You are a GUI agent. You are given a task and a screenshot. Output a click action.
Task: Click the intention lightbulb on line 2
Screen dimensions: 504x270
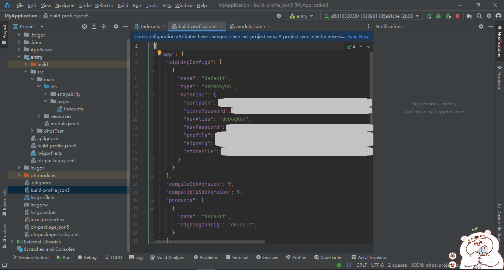[159, 53]
